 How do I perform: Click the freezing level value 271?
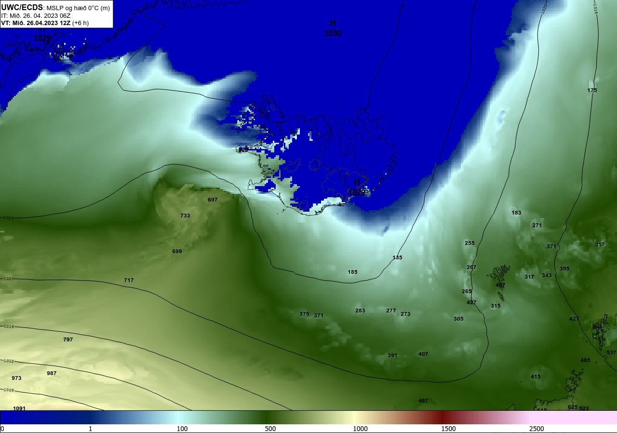(x=537, y=225)
